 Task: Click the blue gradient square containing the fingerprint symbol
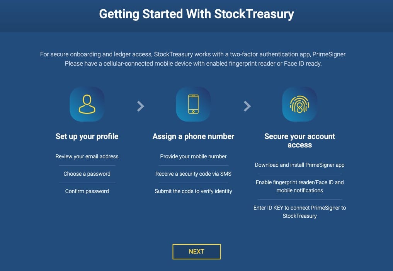click(x=300, y=104)
